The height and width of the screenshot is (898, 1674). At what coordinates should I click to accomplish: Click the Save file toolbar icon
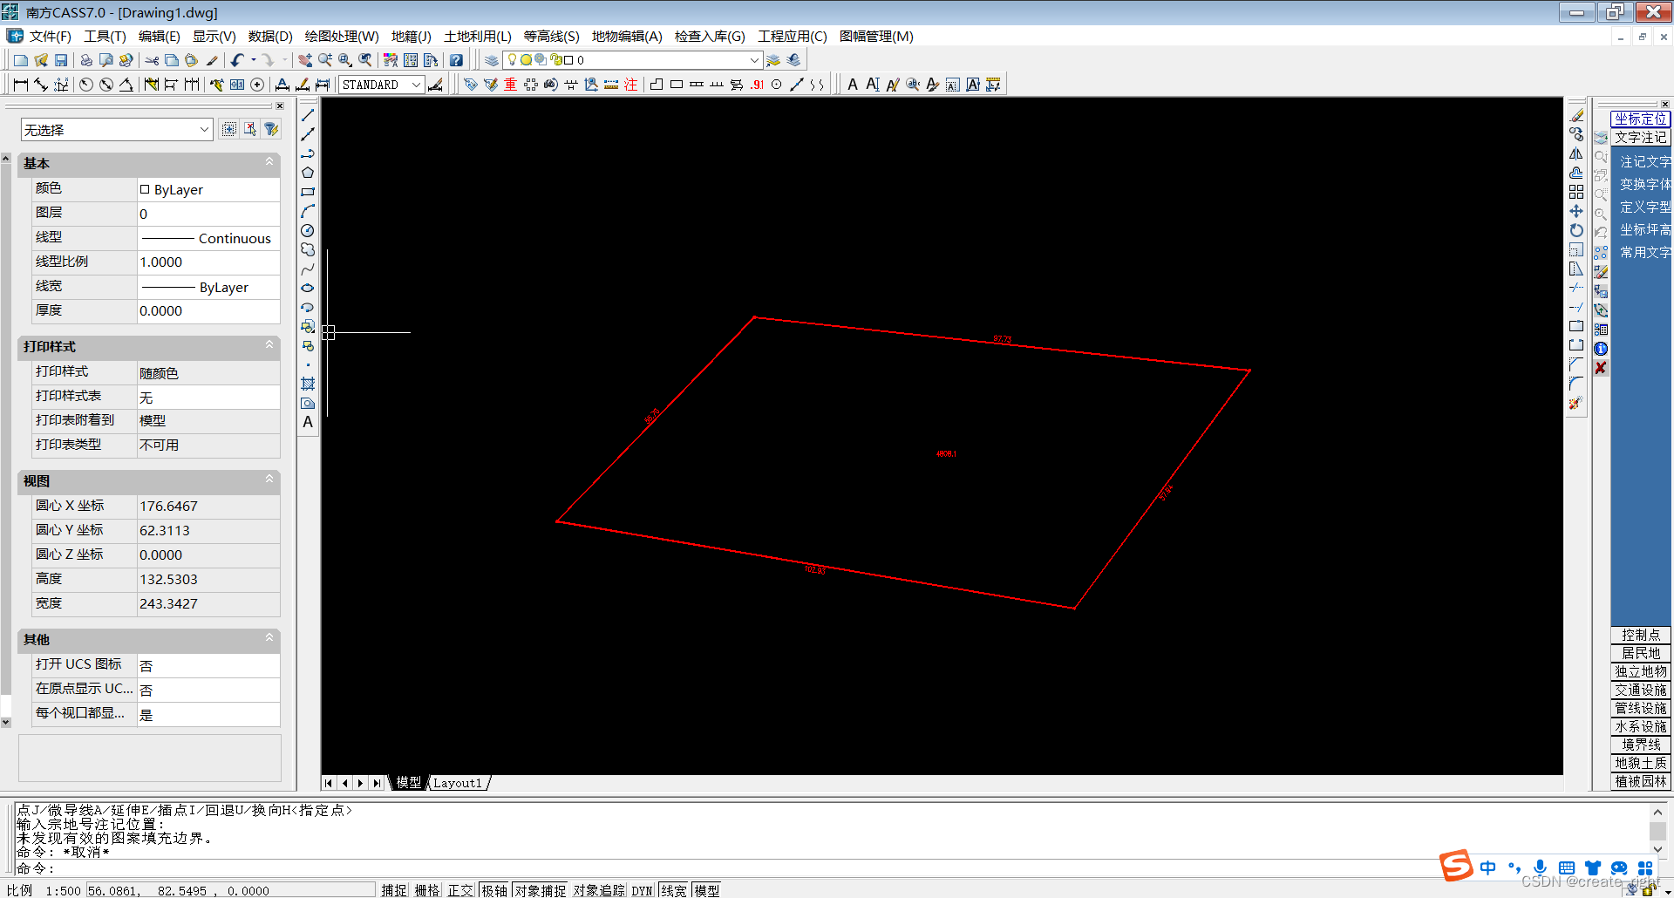coord(61,60)
